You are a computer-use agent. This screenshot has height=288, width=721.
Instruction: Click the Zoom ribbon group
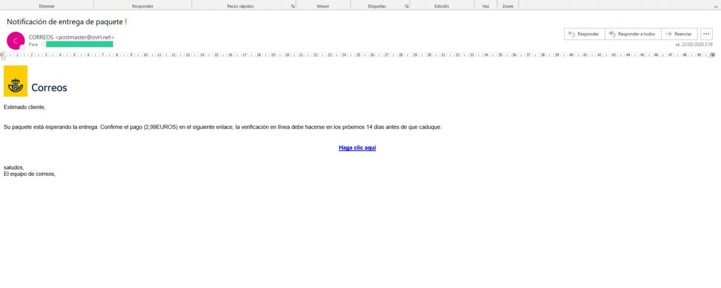(x=508, y=6)
